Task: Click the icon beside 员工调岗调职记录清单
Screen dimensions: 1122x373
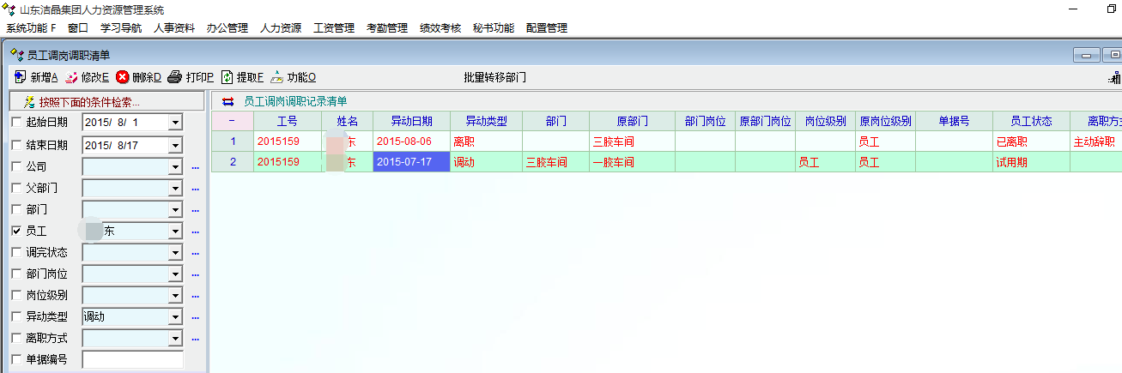Action: coord(228,101)
